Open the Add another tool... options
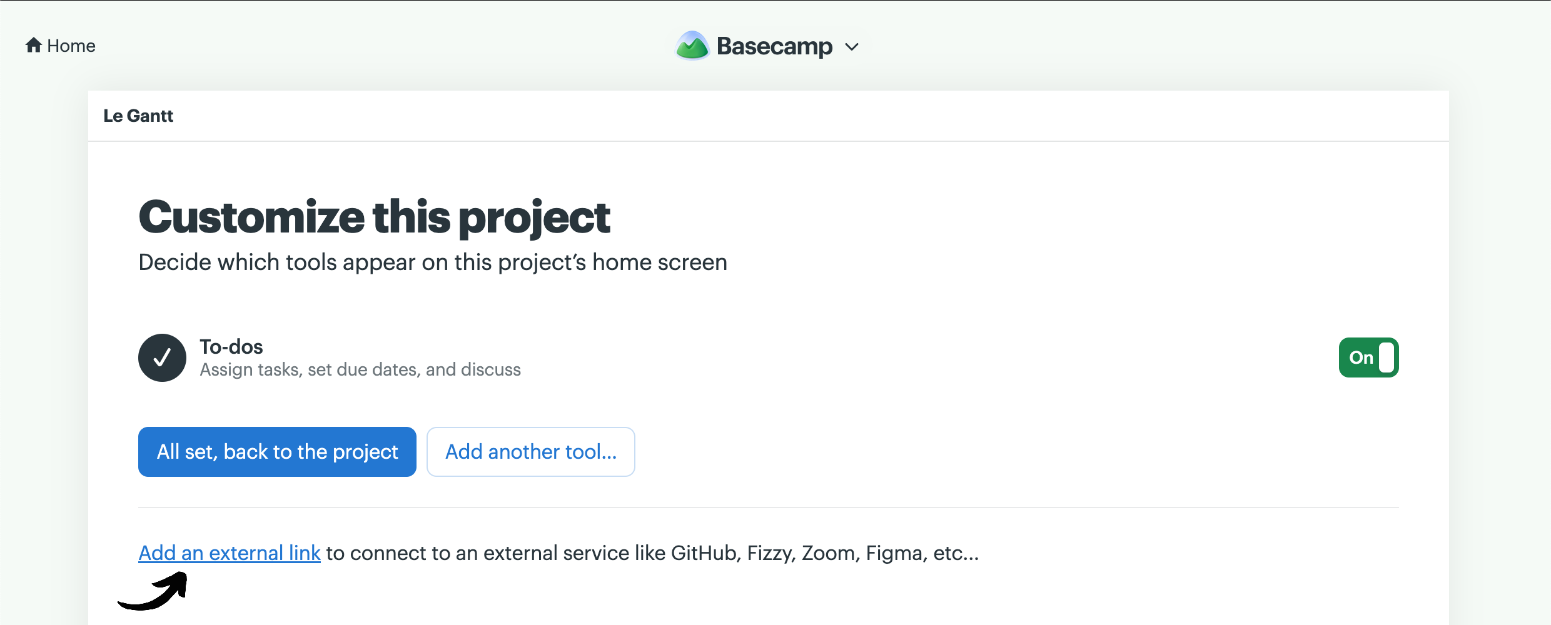The width and height of the screenshot is (1551, 625). click(531, 452)
